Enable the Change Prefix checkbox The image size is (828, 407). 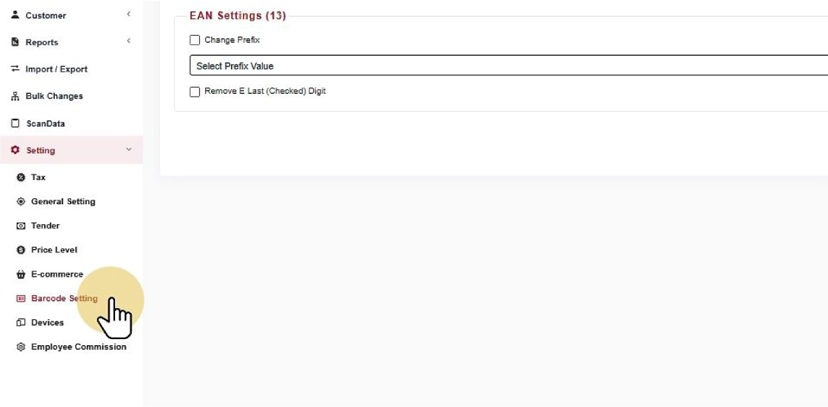[x=195, y=40]
